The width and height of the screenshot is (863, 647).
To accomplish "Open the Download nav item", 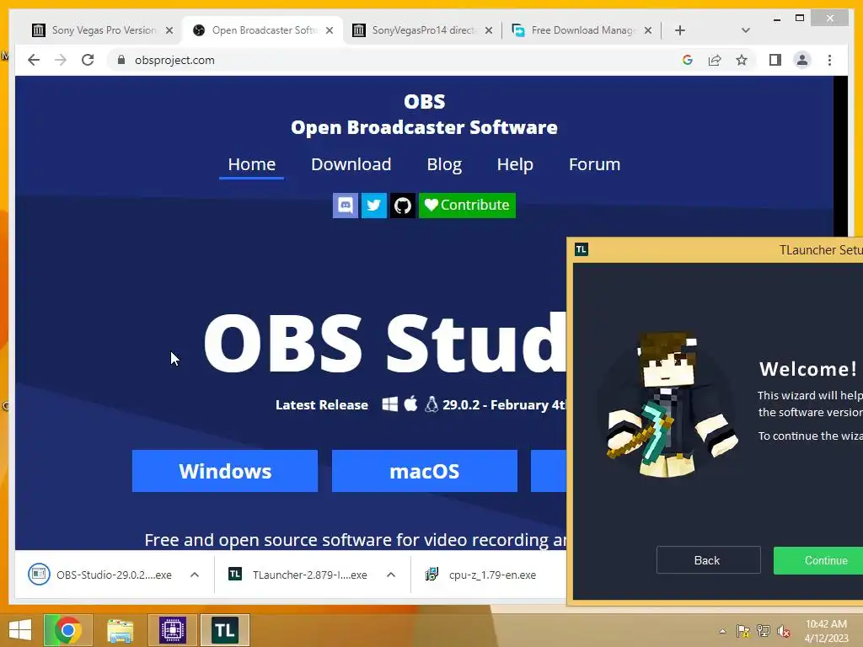I will click(x=351, y=164).
